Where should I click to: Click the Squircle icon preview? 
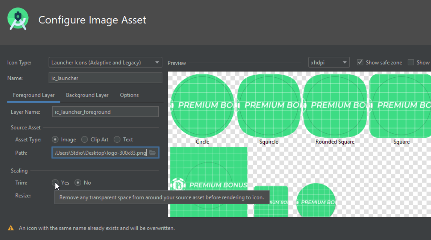pos(269,105)
